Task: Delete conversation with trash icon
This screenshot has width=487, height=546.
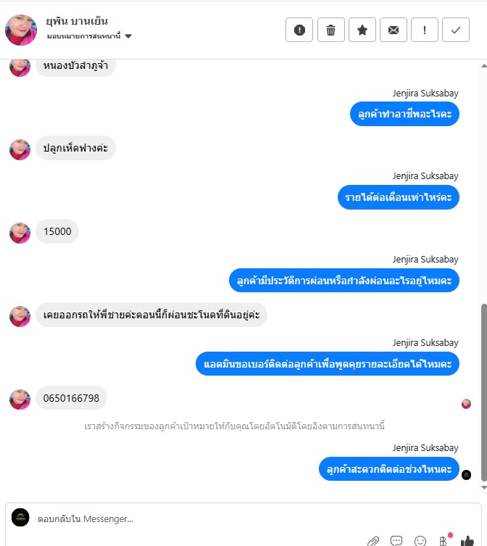Action: pos(330,30)
